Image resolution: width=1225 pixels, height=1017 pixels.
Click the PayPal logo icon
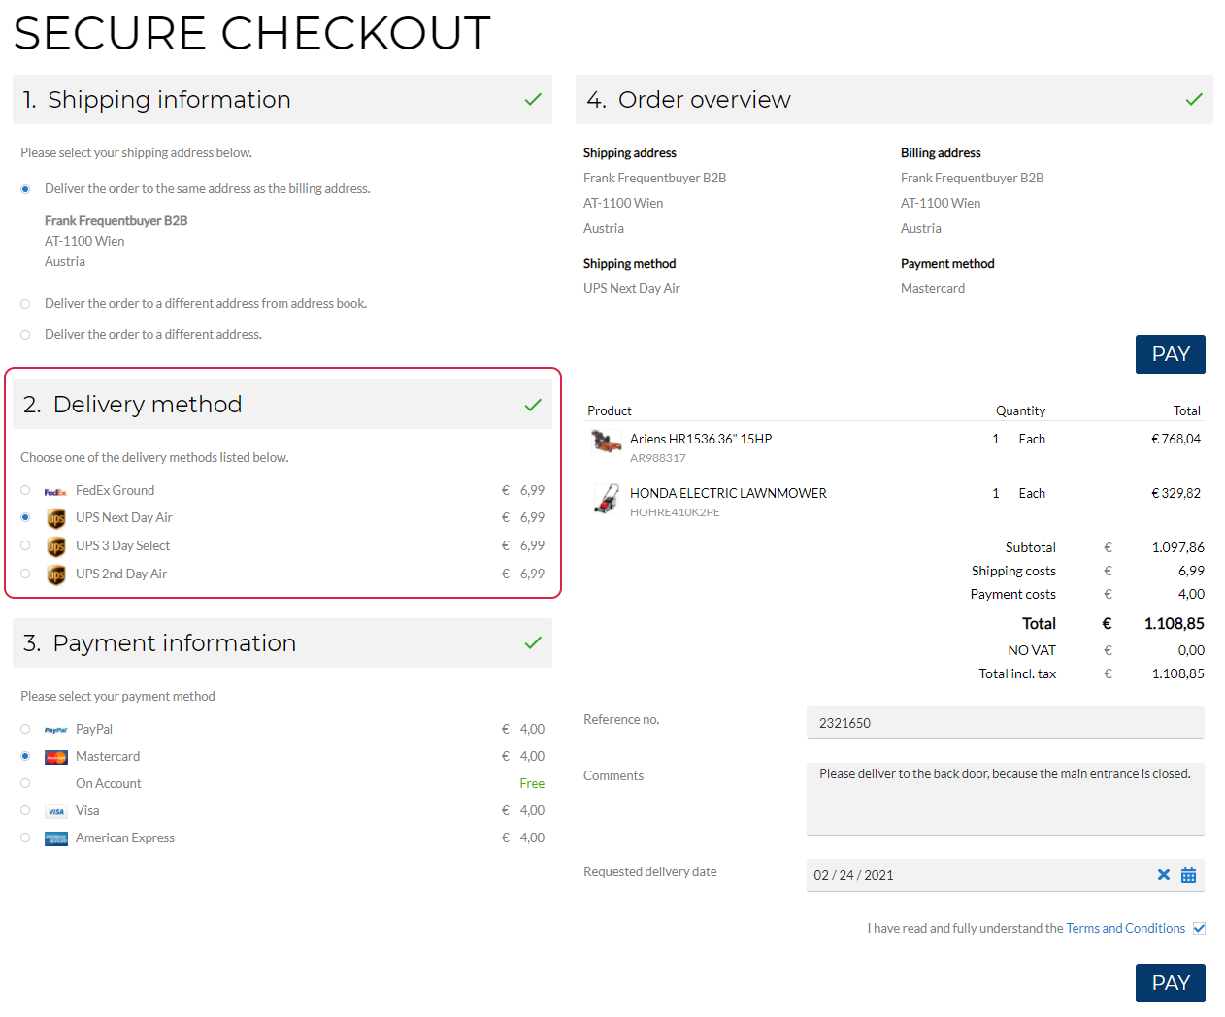[55, 730]
